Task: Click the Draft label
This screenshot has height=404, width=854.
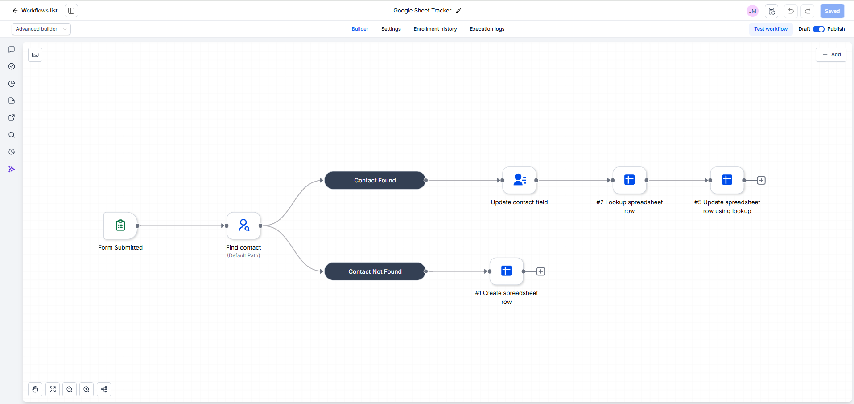Action: coord(804,29)
